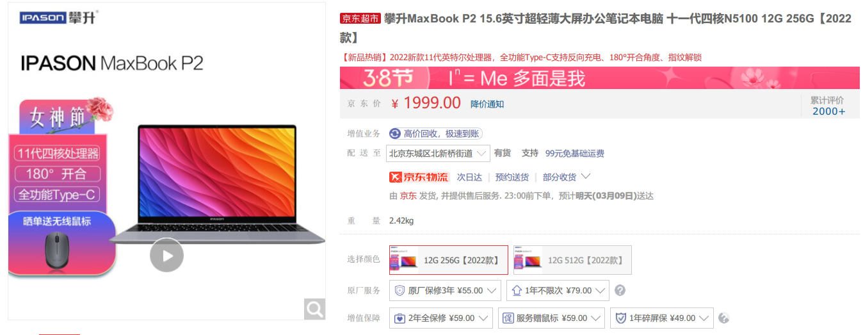The width and height of the screenshot is (863, 335).
Task: Click the IPASON 攀升 brand logo
Action: click(59, 17)
